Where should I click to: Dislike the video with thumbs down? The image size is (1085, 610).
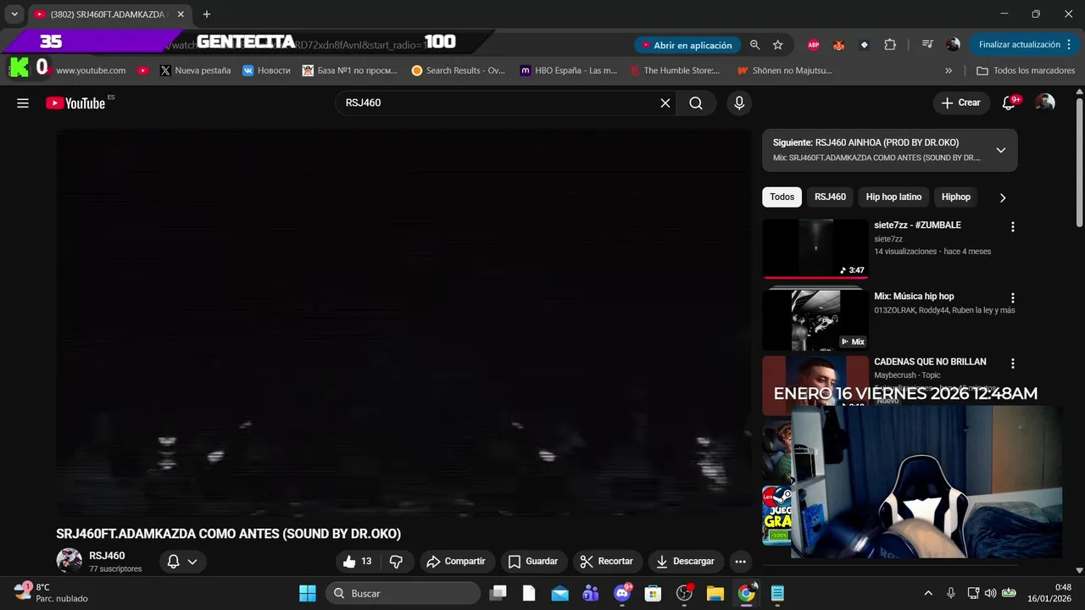click(x=396, y=561)
